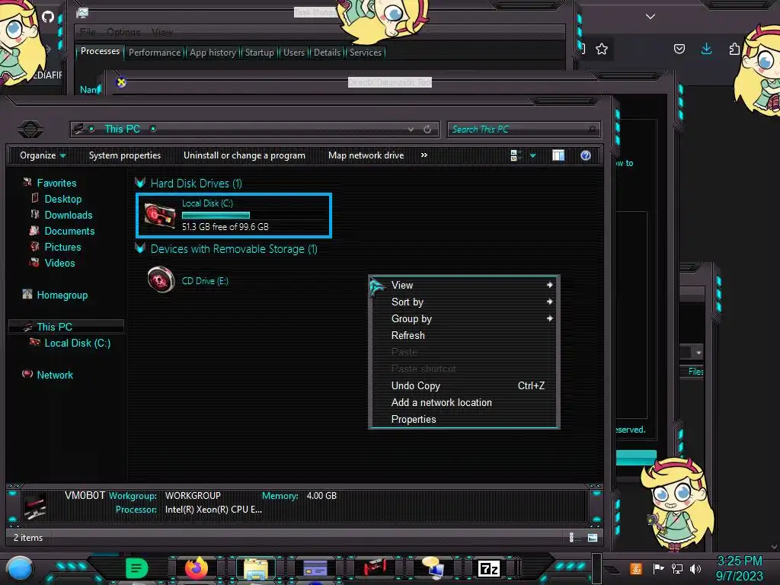Choose Undo Copy from the context menu
The image size is (780, 585).
click(x=464, y=385)
